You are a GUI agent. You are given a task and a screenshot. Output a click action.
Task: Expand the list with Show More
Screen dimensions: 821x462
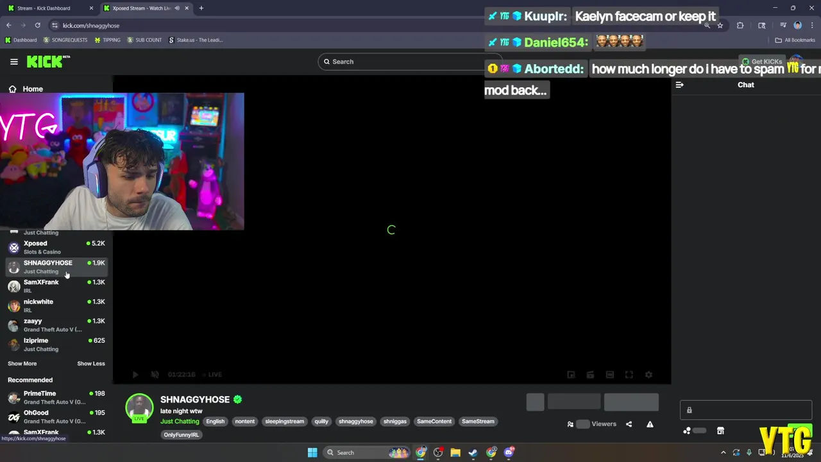(x=22, y=364)
